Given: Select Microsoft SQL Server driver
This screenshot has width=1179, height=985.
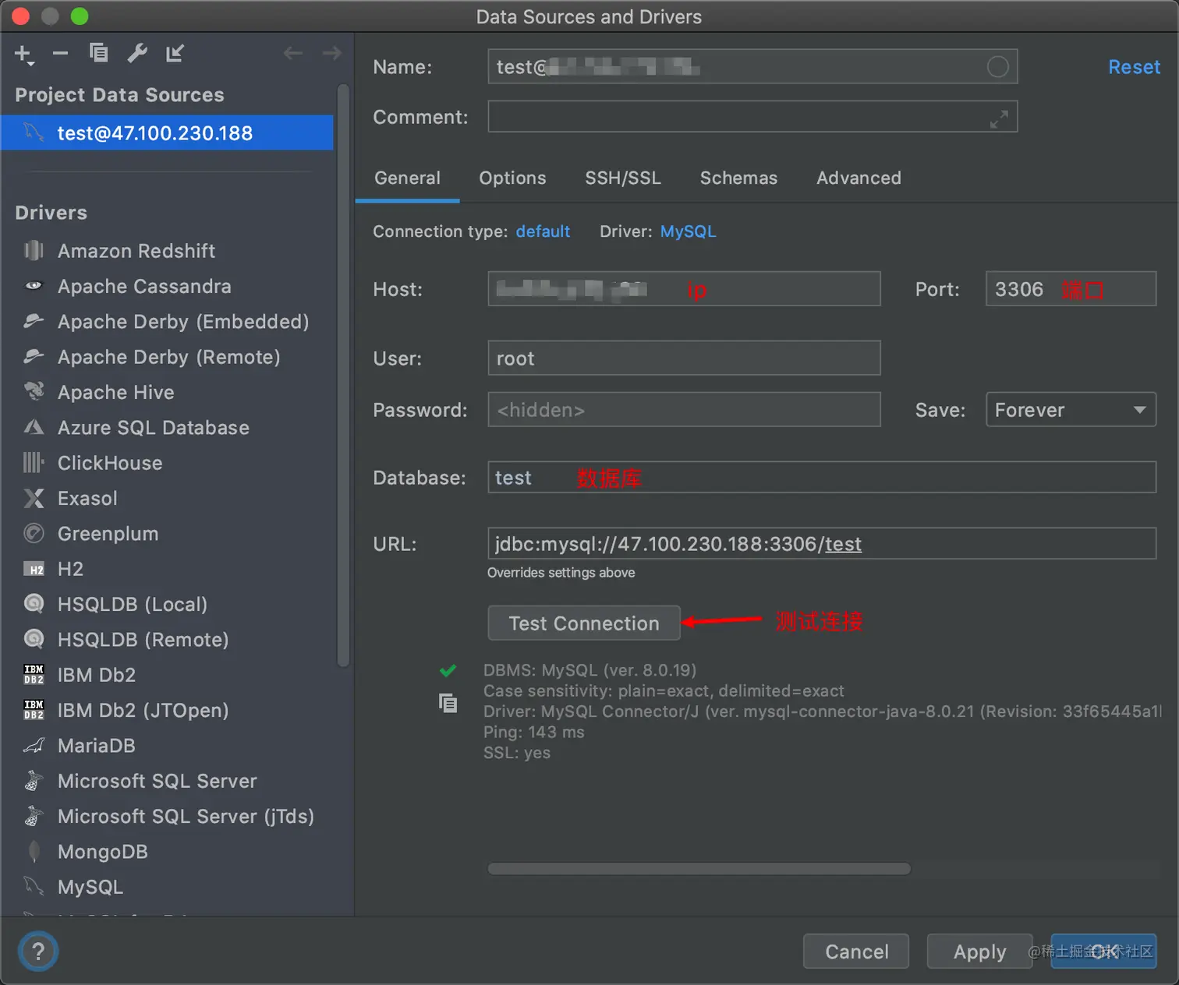Looking at the screenshot, I should (x=157, y=781).
